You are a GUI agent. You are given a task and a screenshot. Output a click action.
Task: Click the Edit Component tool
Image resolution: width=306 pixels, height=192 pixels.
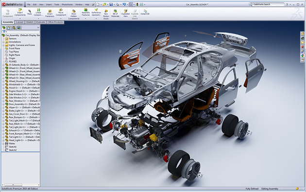(8, 14)
